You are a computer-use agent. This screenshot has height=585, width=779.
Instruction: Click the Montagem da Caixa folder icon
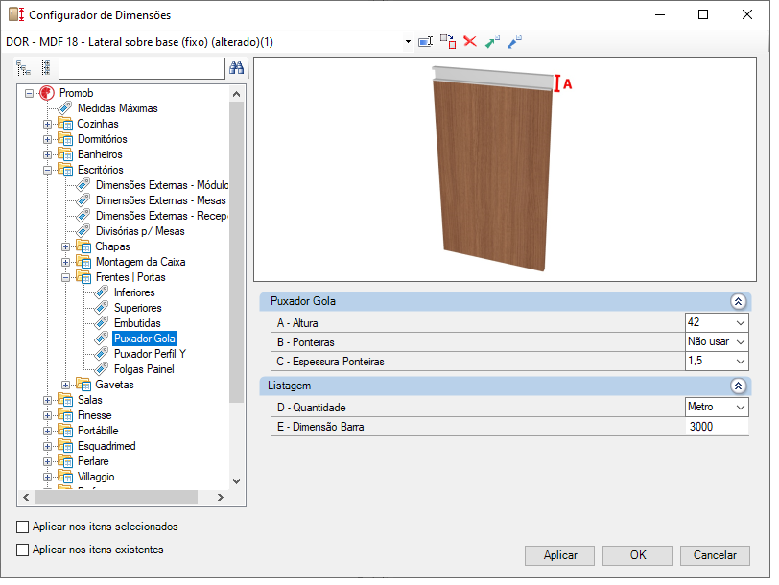point(83,262)
